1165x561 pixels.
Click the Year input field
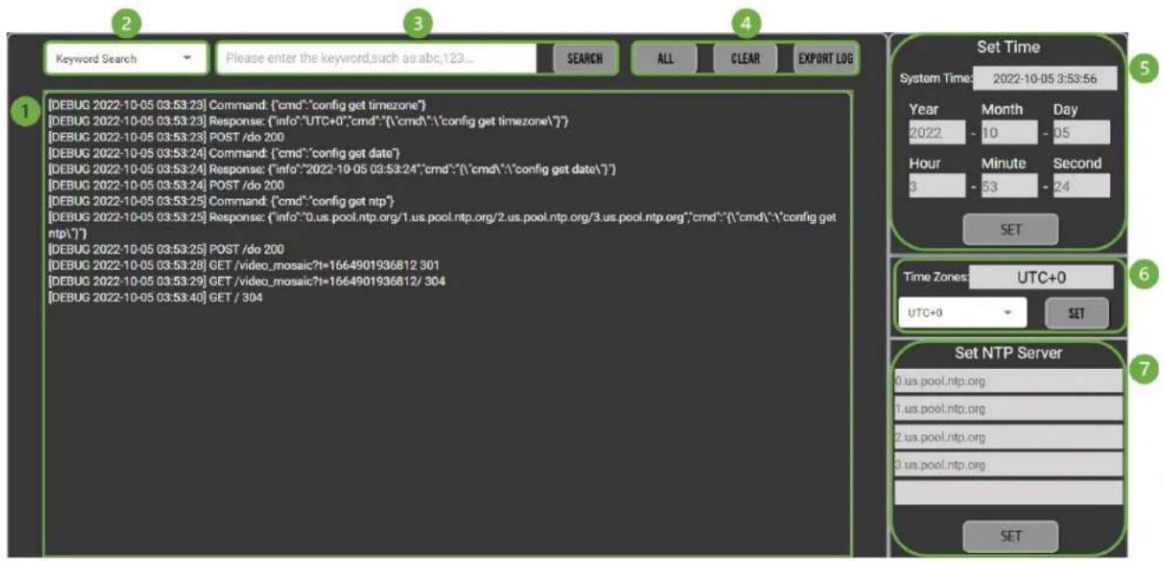937,133
